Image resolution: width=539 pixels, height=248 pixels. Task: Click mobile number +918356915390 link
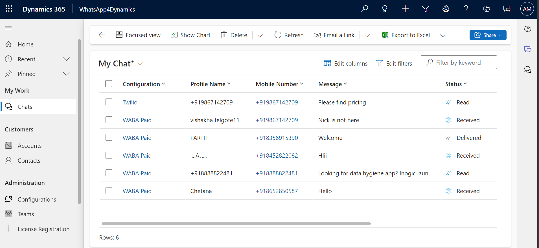[x=277, y=138]
